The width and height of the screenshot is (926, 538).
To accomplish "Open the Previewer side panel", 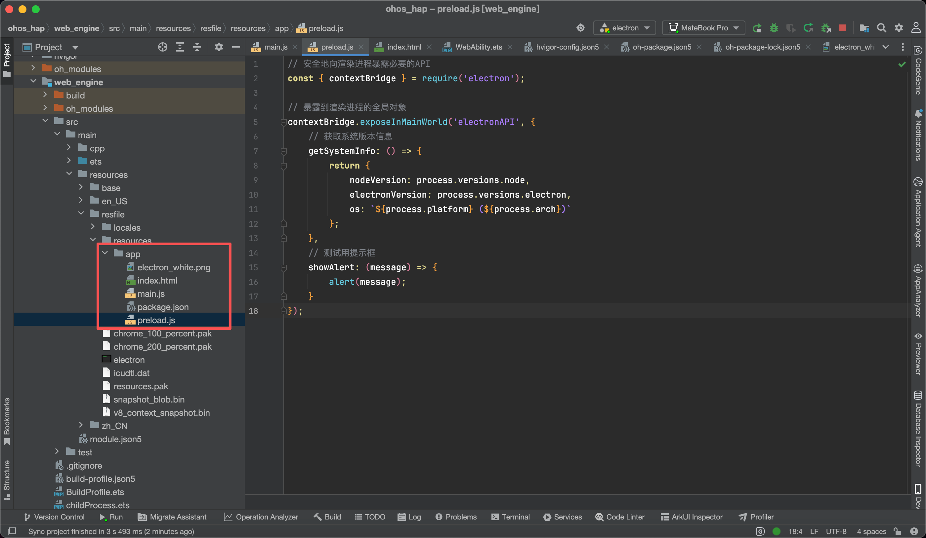I will coord(918,354).
